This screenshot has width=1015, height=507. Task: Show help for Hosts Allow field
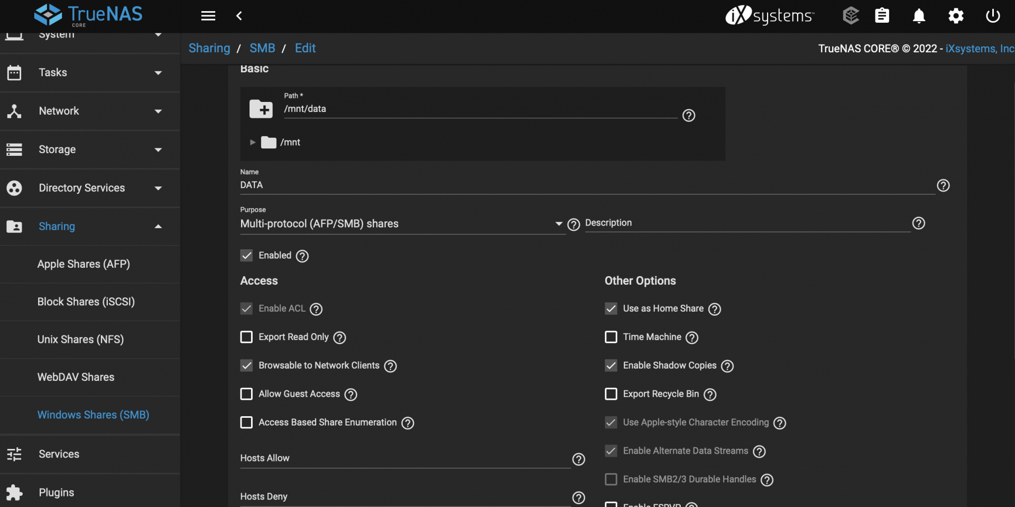coord(579,459)
